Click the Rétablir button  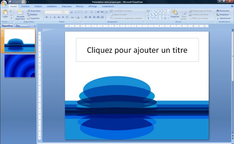[x=32, y=14]
